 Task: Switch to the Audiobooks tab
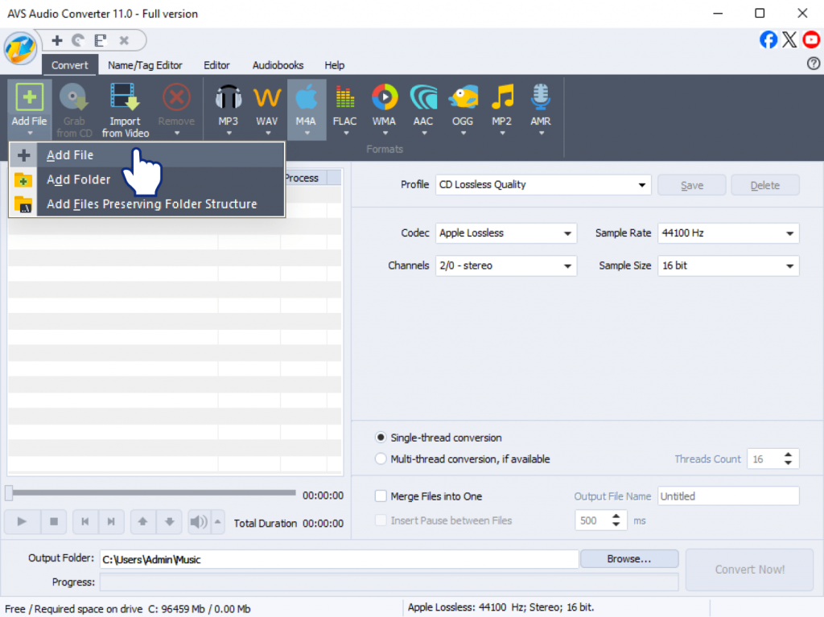tap(278, 65)
